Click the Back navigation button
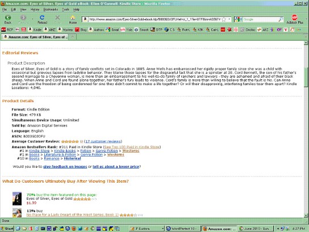 click(x=8, y=19)
